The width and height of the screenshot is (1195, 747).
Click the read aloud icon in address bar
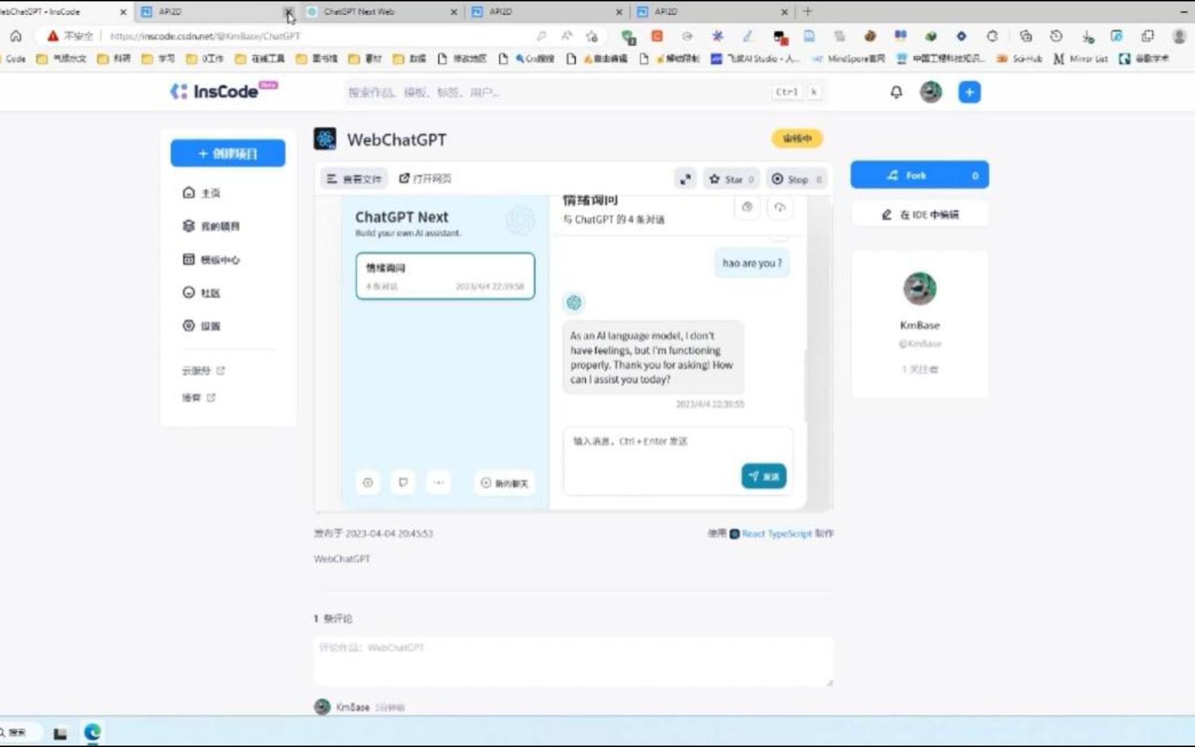coord(566,36)
